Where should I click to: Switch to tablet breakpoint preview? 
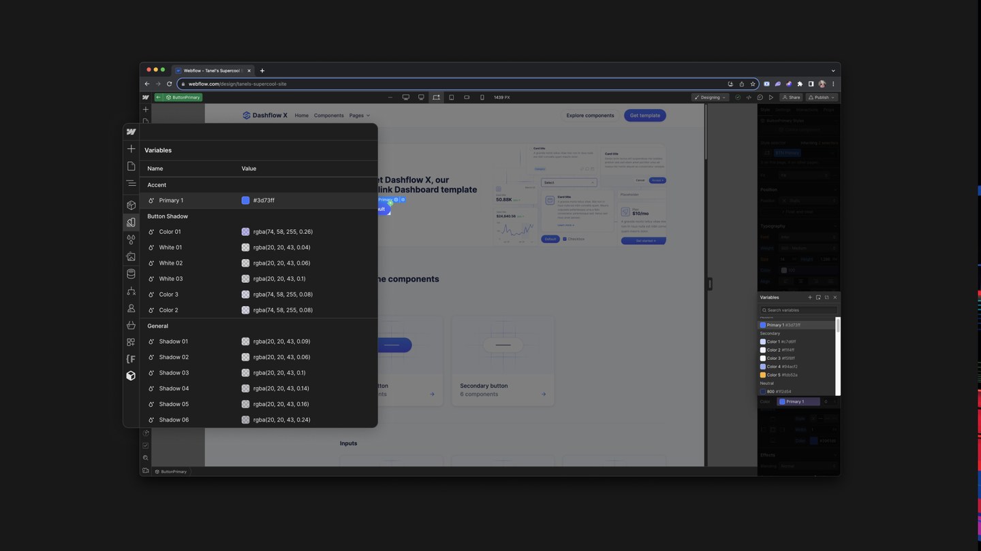coord(451,97)
